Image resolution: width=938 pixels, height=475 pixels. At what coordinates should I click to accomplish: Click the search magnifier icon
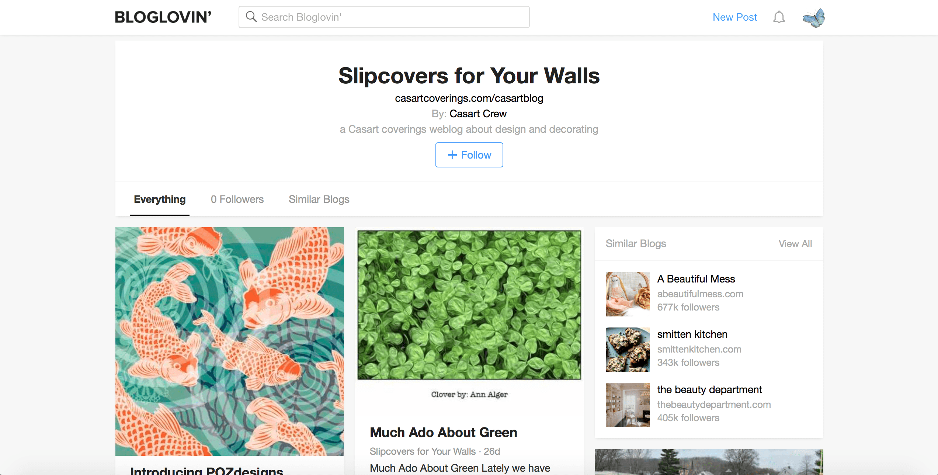(x=251, y=17)
